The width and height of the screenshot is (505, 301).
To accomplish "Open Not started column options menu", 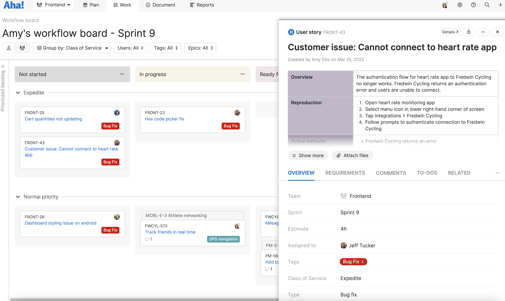I will coord(122,74).
